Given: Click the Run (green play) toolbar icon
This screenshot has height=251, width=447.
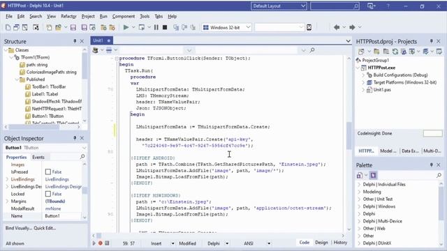Looking at the screenshot, I should pos(126,27).
